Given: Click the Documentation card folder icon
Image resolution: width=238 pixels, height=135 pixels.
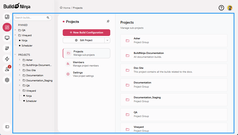Looking at the screenshot, I should 127,85.
